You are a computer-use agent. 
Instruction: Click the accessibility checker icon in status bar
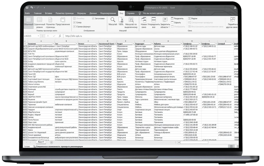[x=34, y=147]
